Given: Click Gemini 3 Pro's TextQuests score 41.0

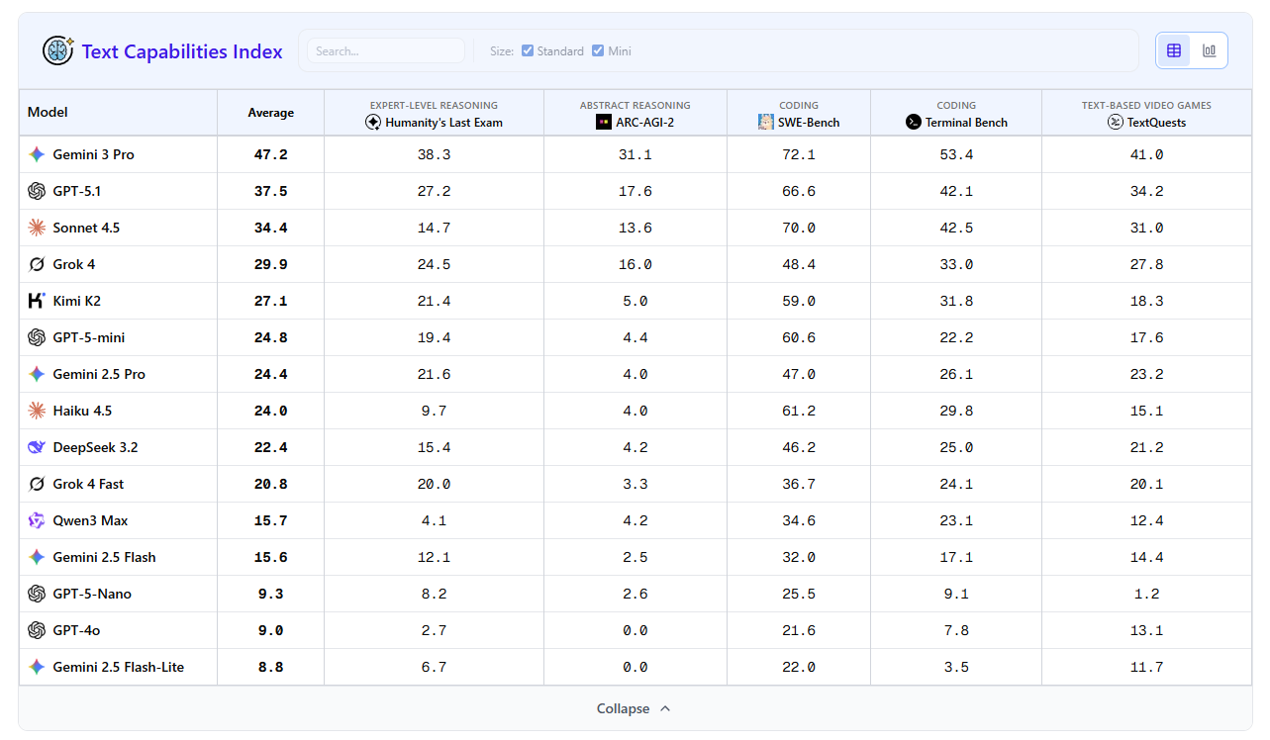Looking at the screenshot, I should (x=1146, y=154).
